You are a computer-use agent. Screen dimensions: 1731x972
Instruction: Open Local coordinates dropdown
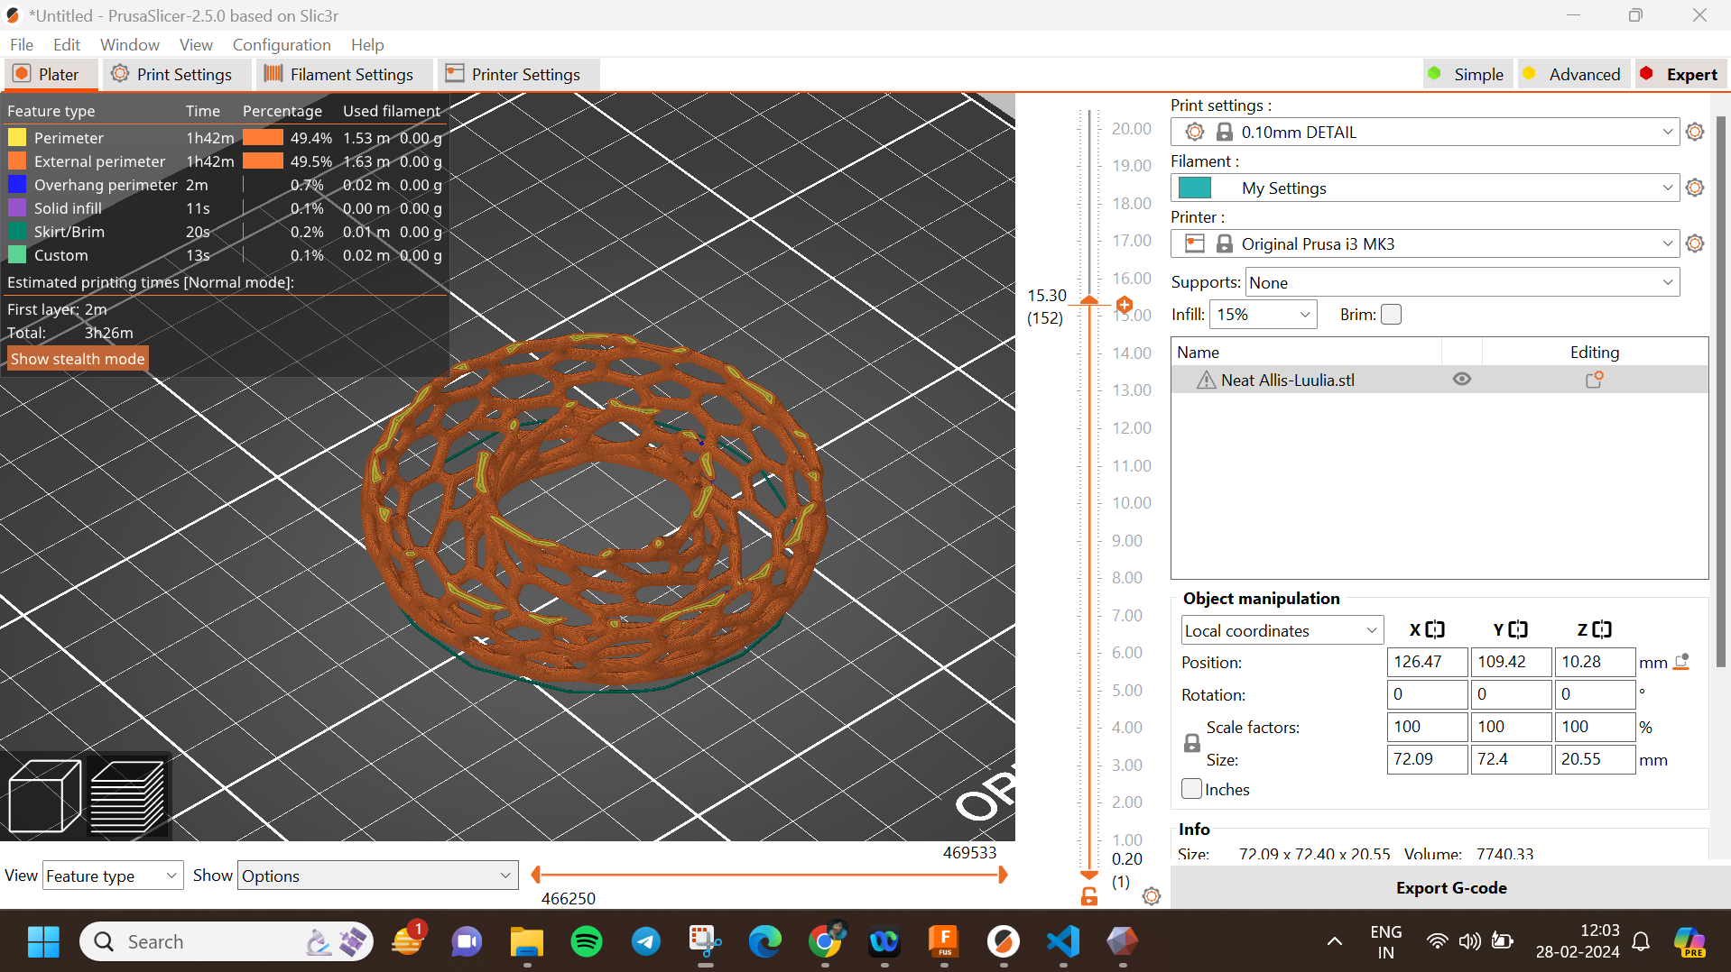(x=1281, y=630)
